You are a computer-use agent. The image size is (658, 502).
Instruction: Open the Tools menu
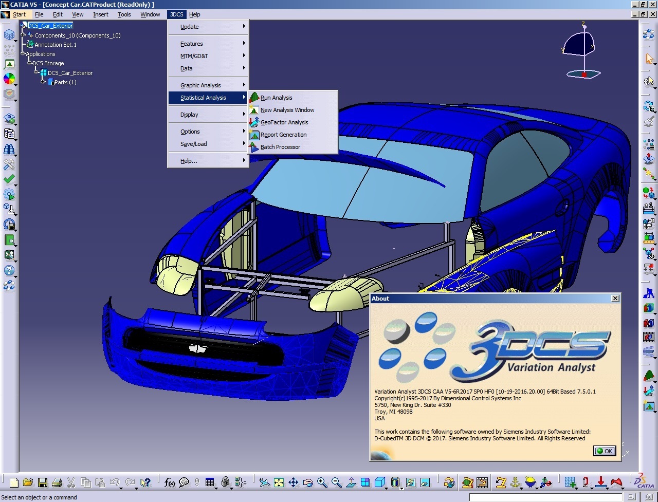pyautogui.click(x=124, y=14)
